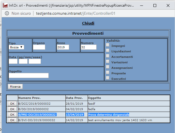Click OK for B/DCC/2019/0000032 row
175x133 pixels.
[x=12, y=104]
